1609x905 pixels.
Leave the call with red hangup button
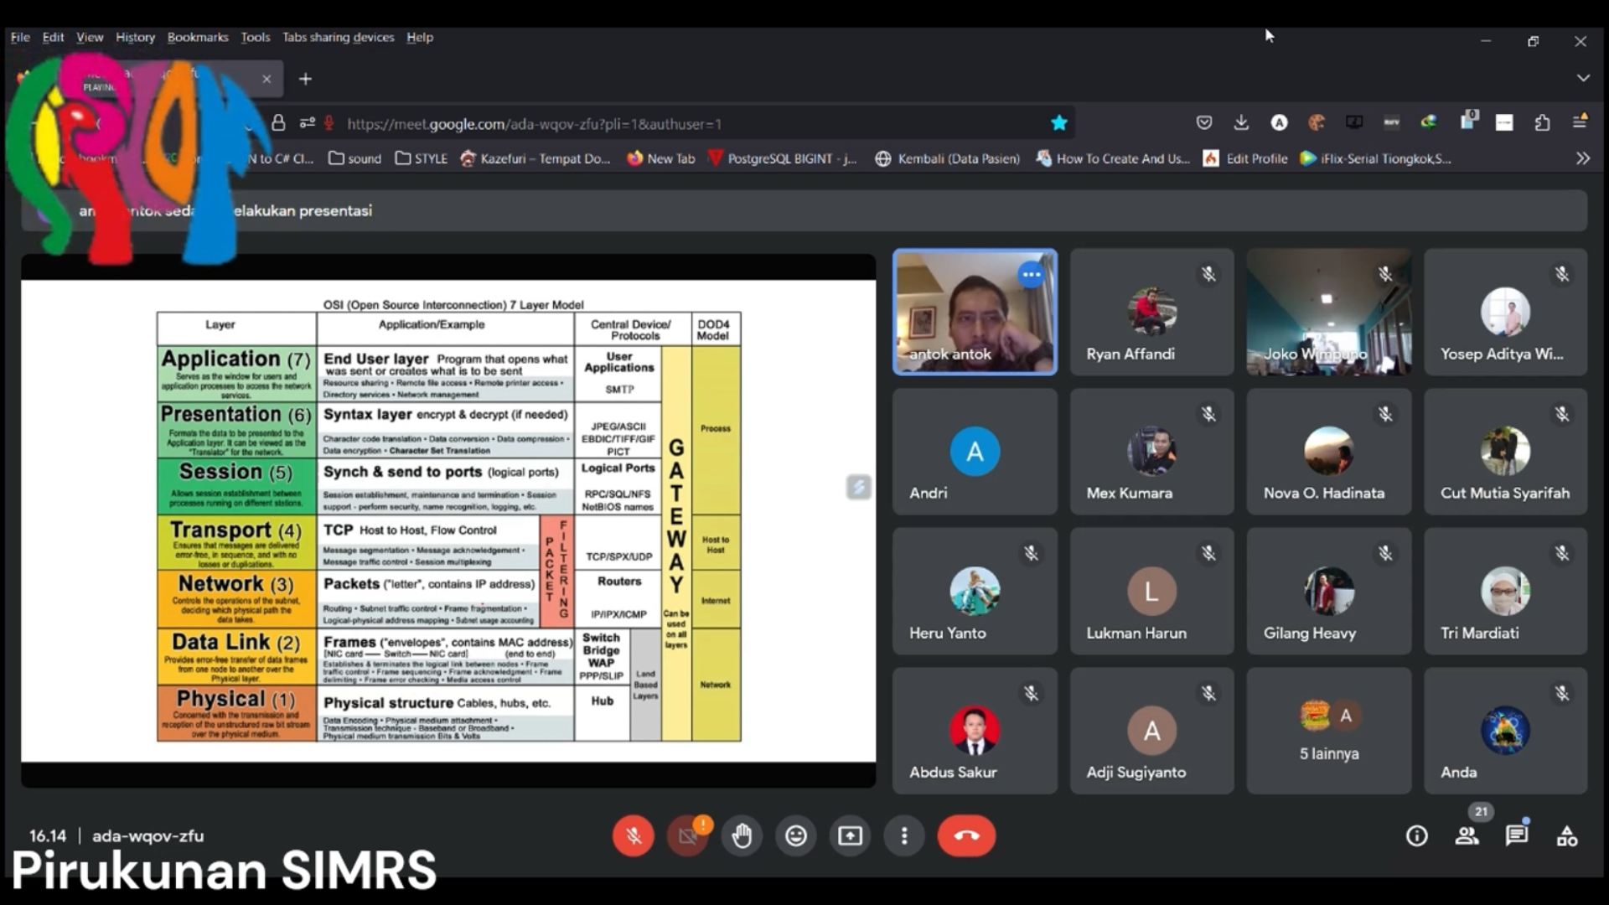pyautogui.click(x=966, y=835)
